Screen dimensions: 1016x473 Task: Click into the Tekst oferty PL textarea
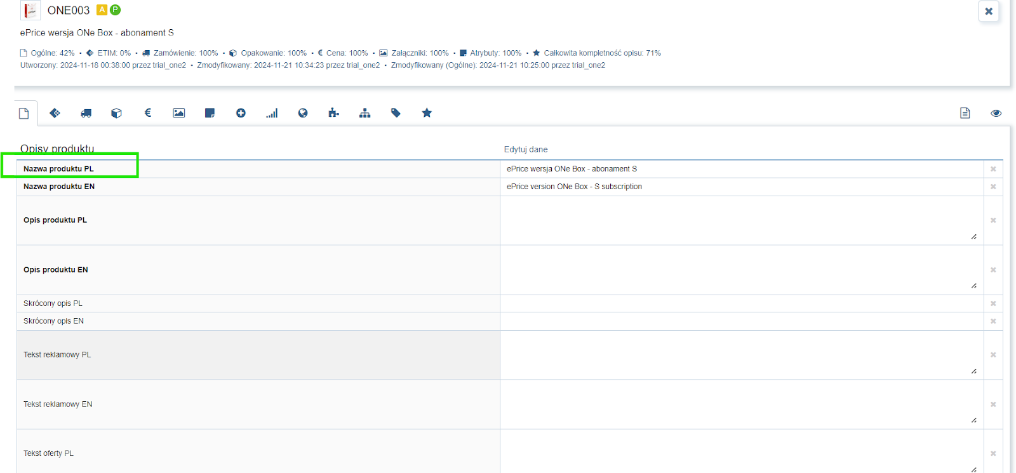[742, 452]
